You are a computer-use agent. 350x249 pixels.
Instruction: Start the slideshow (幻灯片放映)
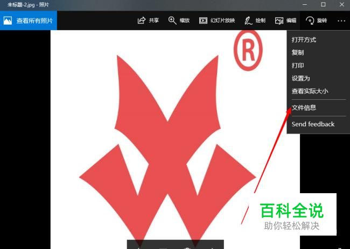pos(217,20)
